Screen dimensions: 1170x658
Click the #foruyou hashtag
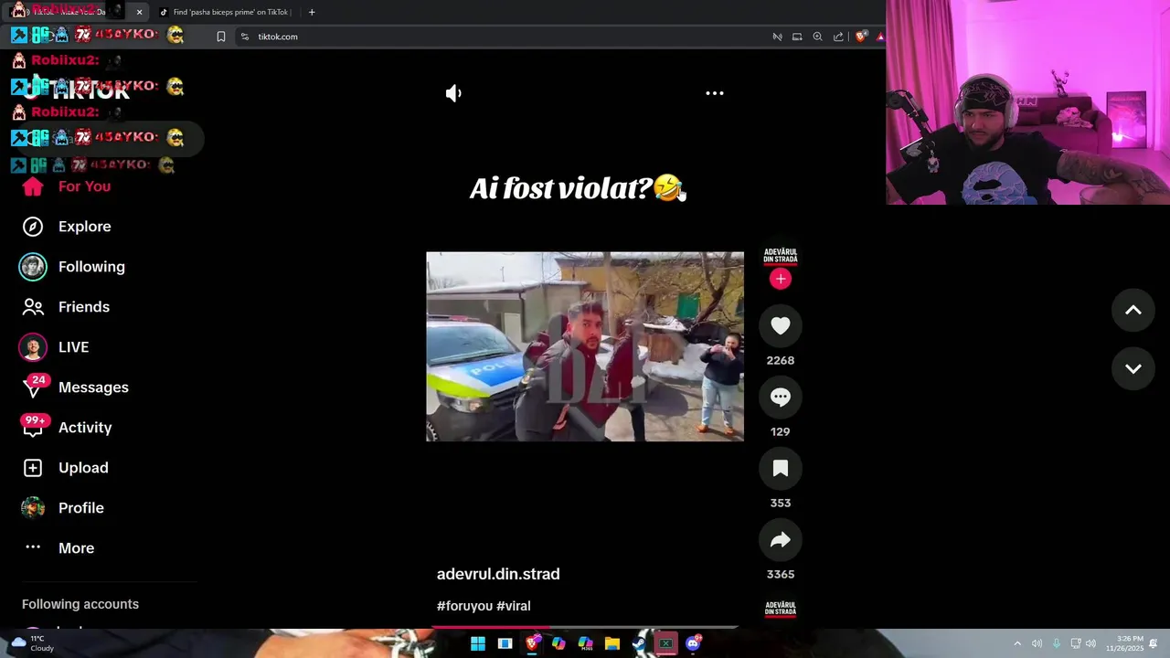464,606
